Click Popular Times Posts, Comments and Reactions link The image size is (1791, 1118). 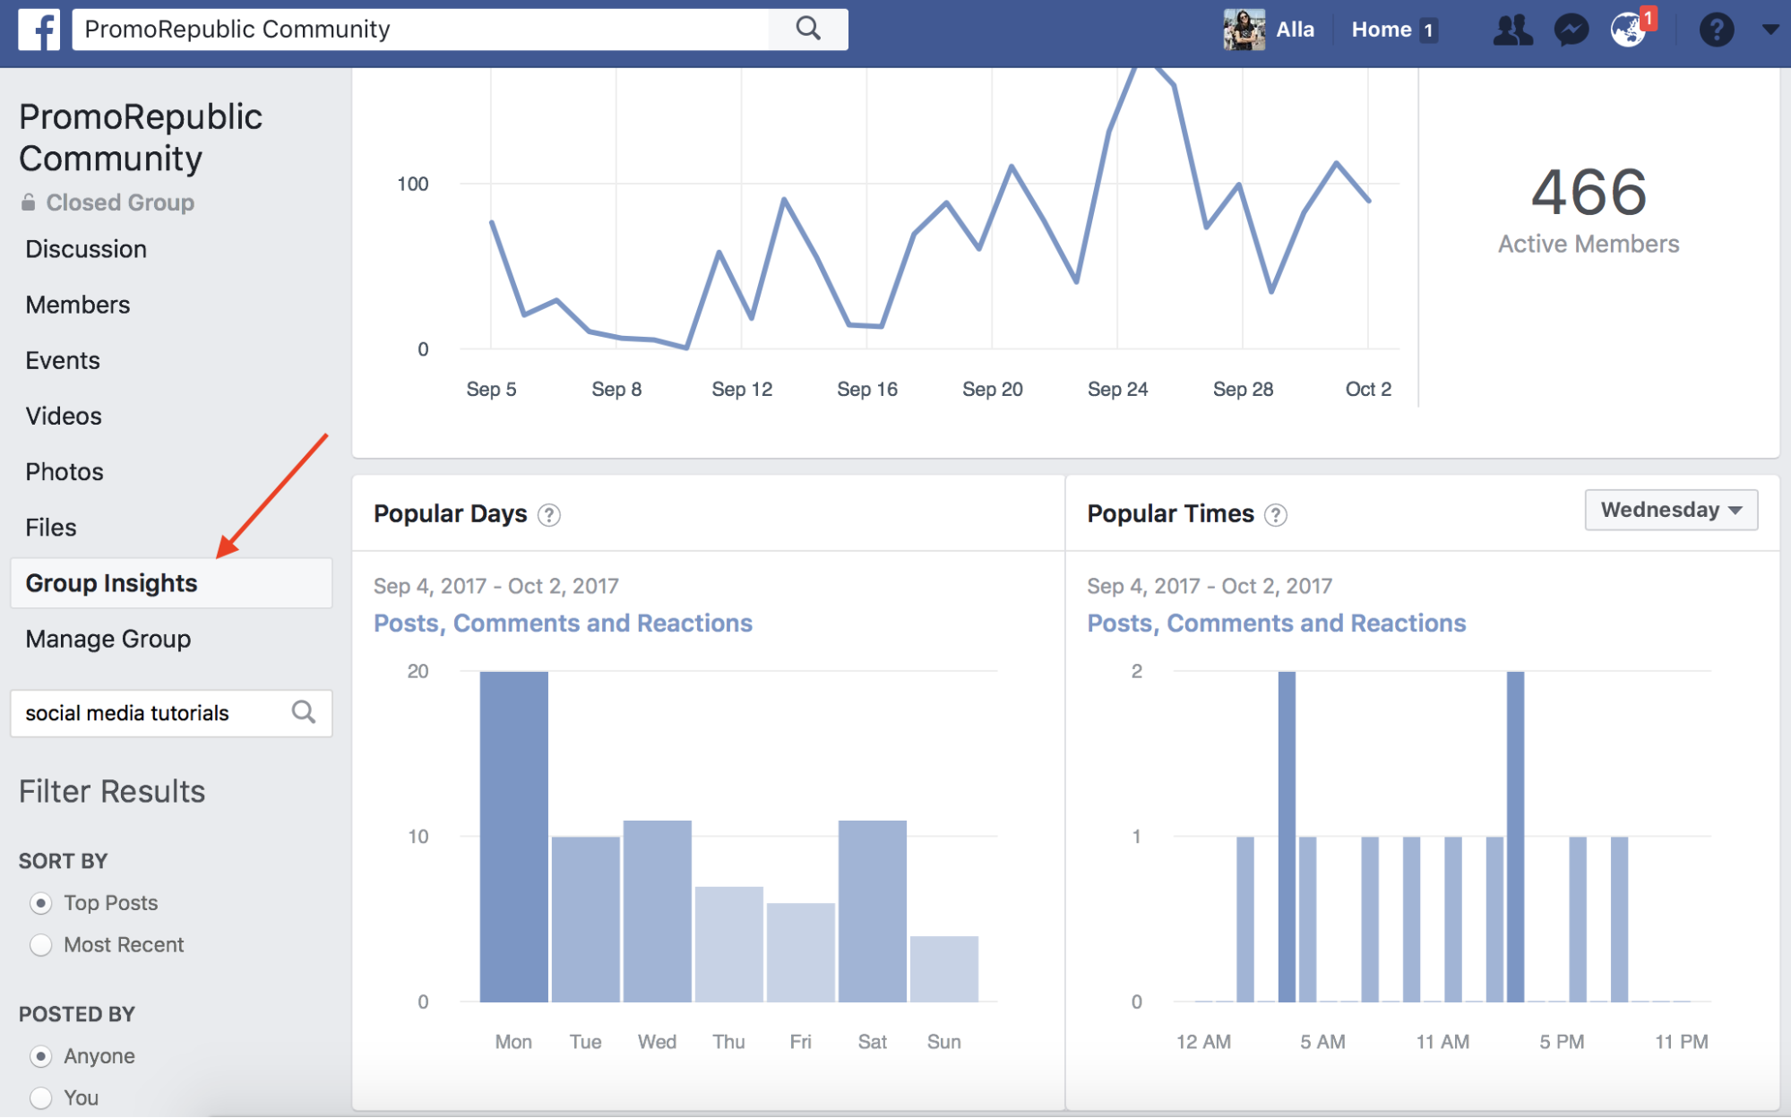1277,623
